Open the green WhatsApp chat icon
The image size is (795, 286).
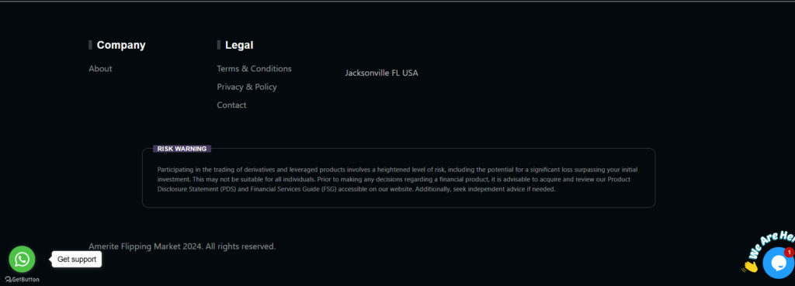[22, 259]
